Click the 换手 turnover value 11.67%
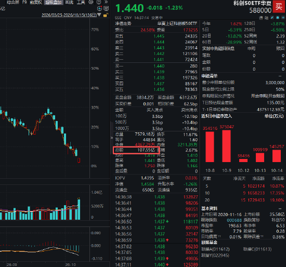This screenshot has width=286, height=267. 190,135
